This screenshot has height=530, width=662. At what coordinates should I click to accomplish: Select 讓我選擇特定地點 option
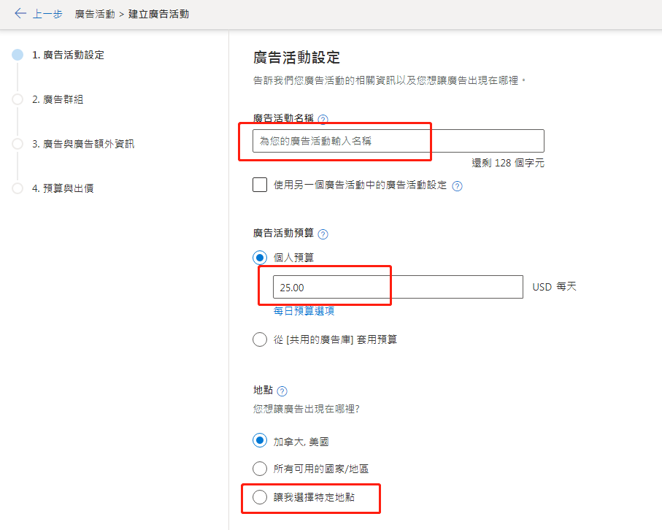pyautogui.click(x=260, y=498)
